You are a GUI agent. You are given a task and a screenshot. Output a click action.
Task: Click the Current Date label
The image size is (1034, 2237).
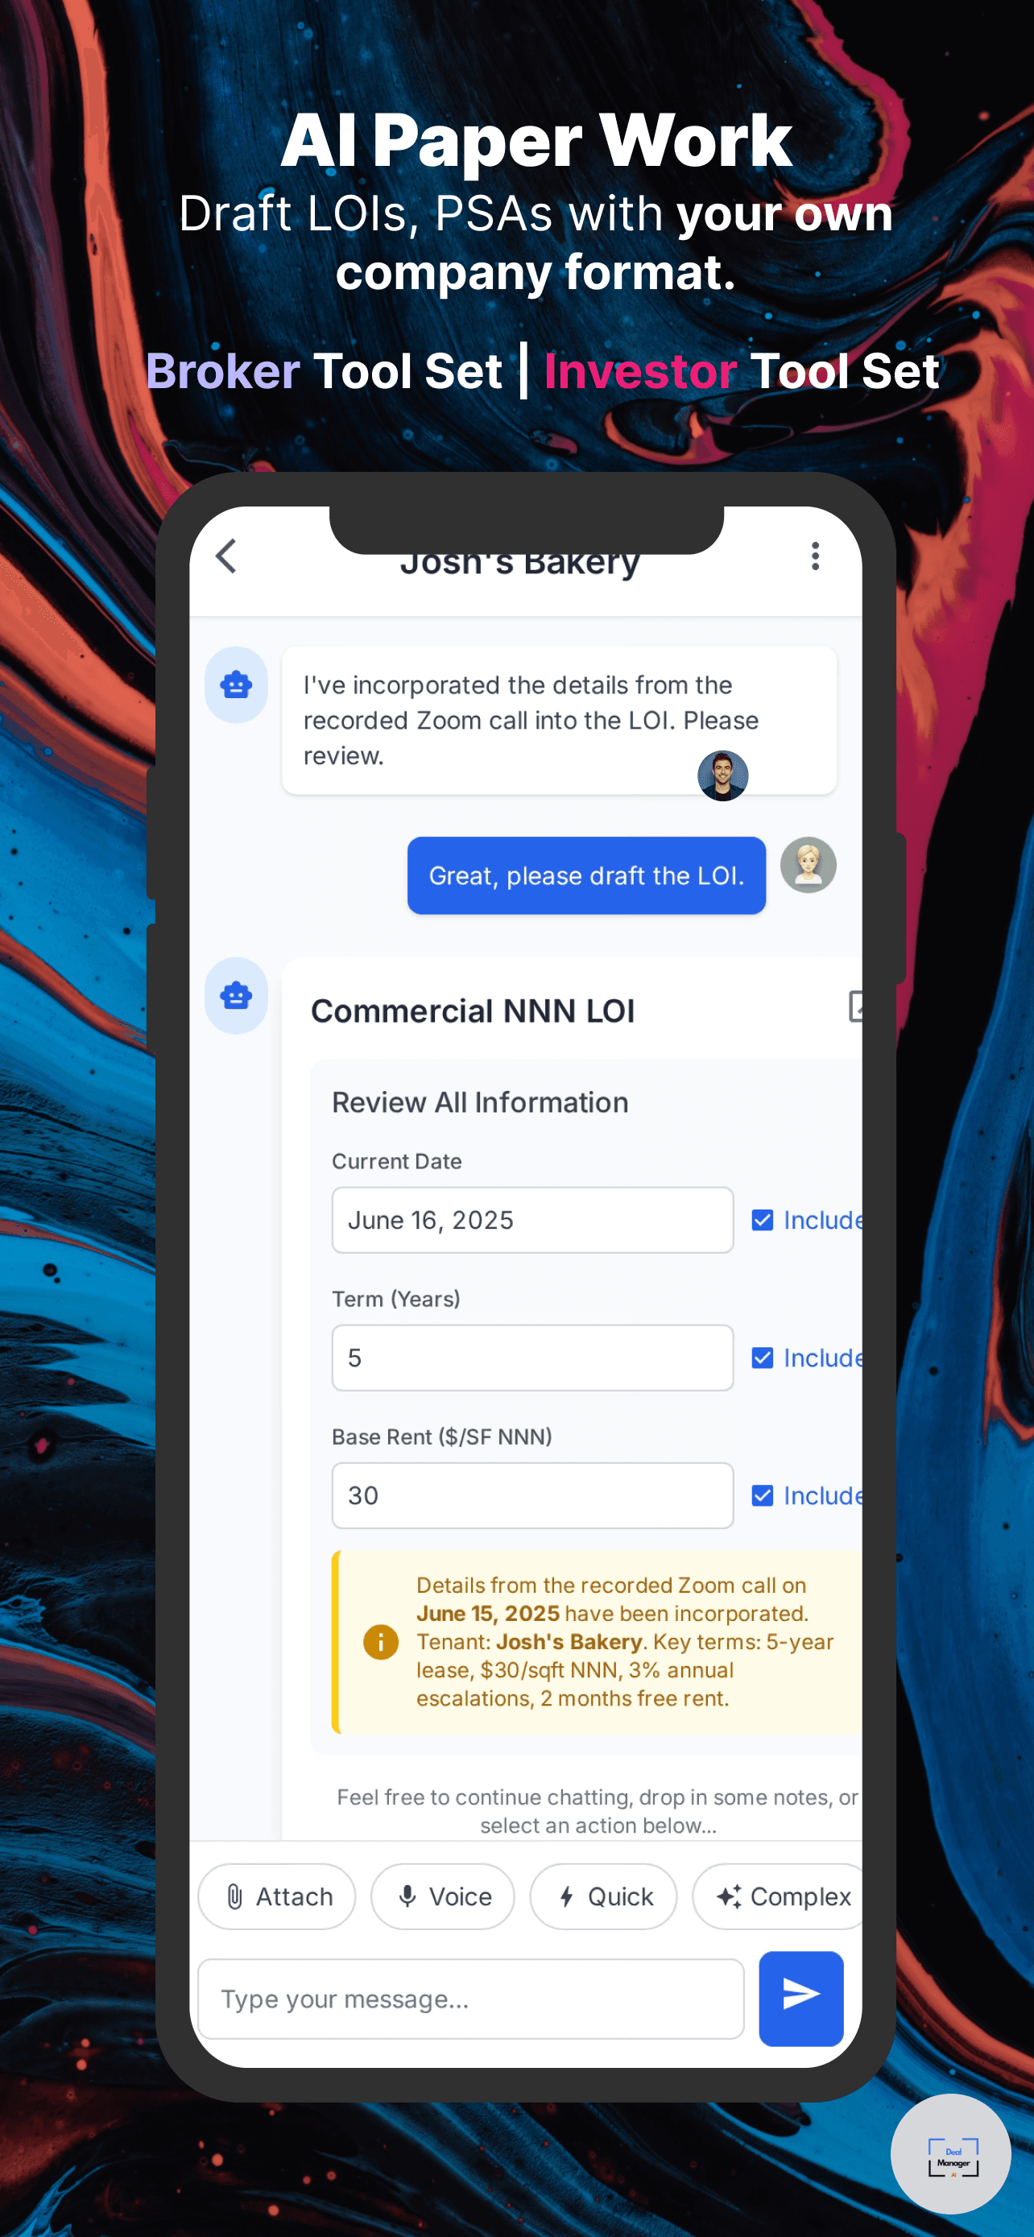click(397, 1161)
